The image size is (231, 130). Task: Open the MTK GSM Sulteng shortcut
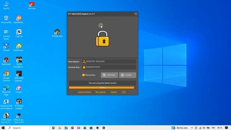(19, 76)
